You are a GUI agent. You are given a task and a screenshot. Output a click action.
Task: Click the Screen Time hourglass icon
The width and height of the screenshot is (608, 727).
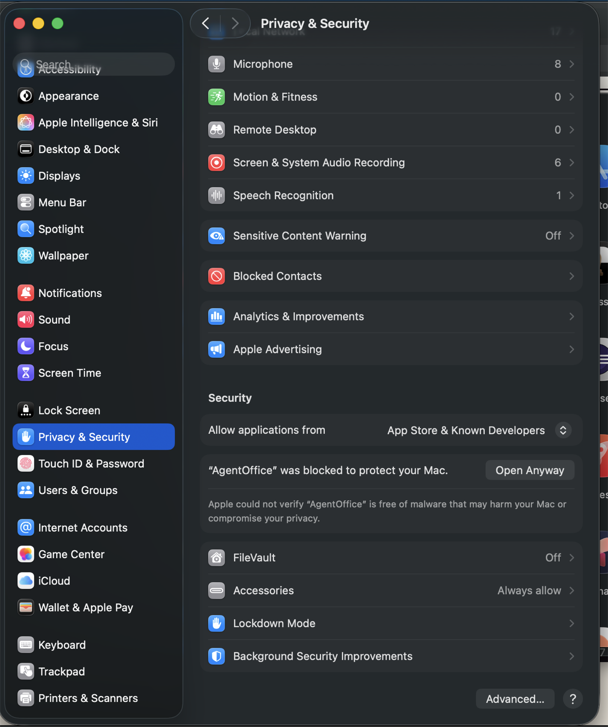click(x=26, y=373)
